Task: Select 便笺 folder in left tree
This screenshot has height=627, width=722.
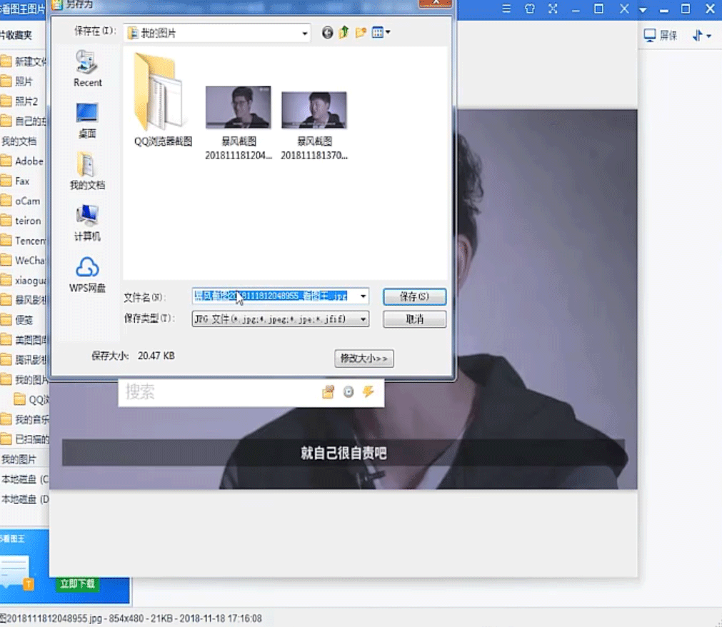Action: tap(24, 320)
